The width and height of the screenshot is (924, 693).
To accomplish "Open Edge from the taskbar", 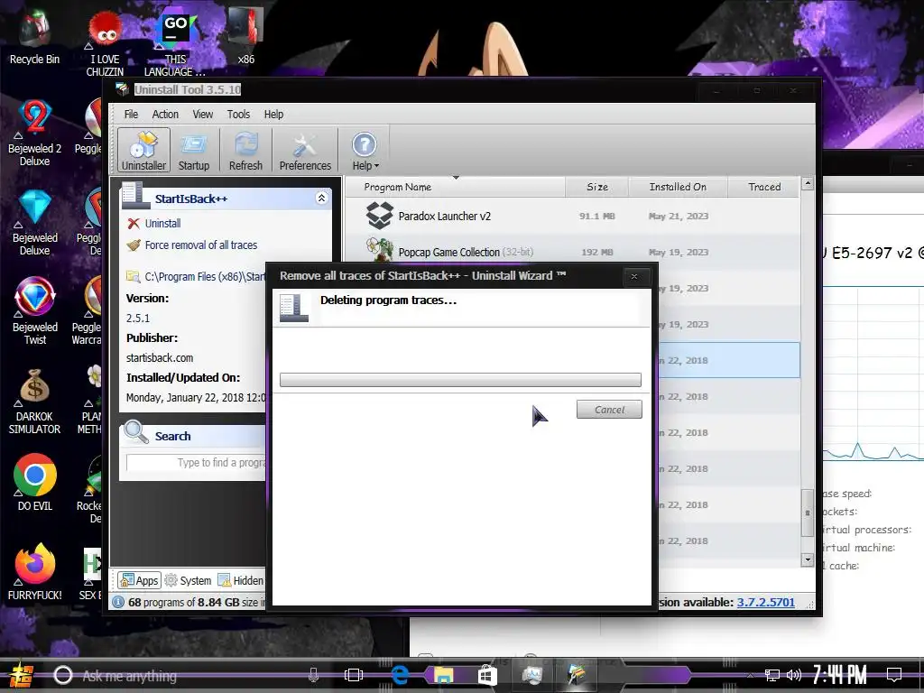I will point(400,675).
